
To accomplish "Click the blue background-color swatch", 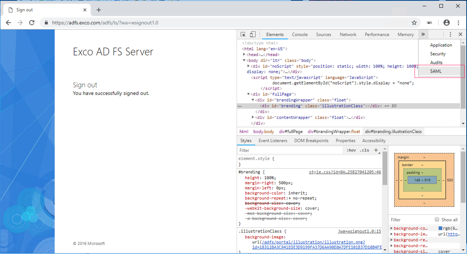I will tap(440, 228).
